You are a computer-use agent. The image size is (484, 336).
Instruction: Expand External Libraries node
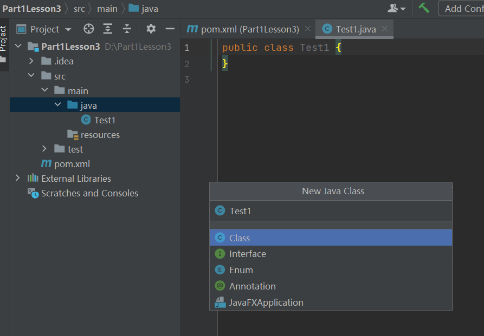pos(18,179)
